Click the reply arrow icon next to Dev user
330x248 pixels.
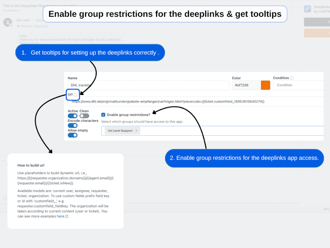33,20
